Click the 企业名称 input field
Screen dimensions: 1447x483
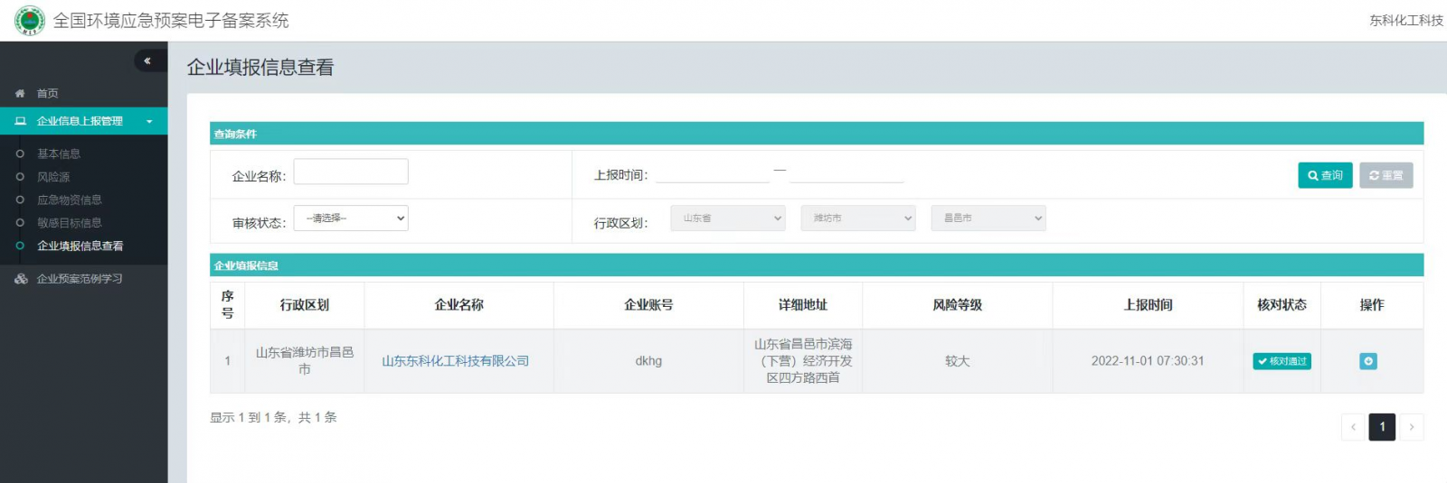pyautogui.click(x=351, y=172)
